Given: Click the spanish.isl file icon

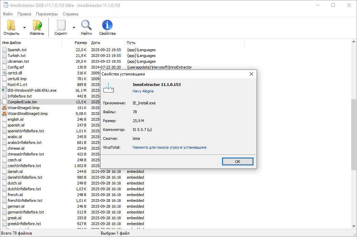Looking at the screenshot, I should (4, 125).
